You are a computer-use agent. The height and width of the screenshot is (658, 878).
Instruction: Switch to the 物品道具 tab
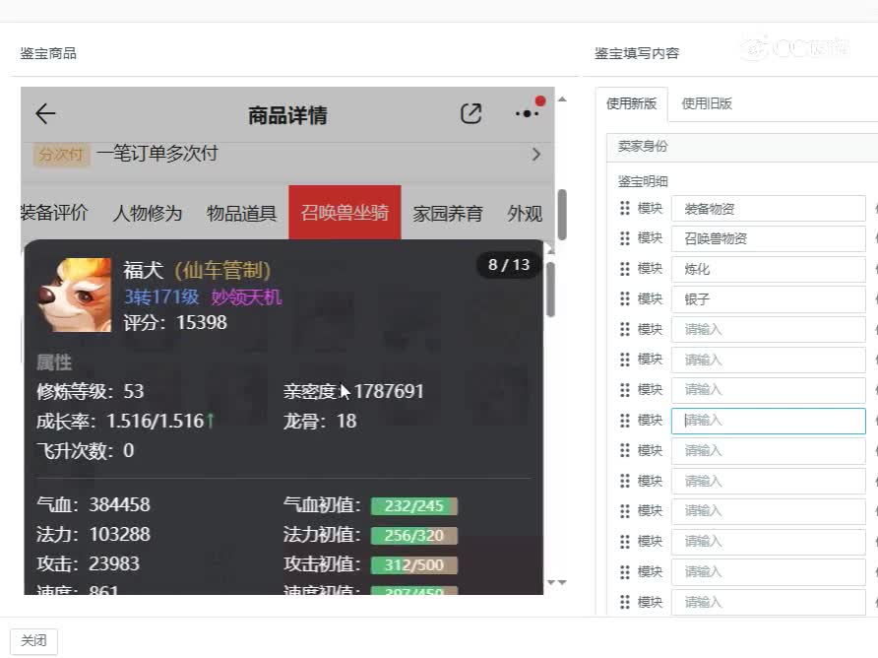click(x=240, y=213)
